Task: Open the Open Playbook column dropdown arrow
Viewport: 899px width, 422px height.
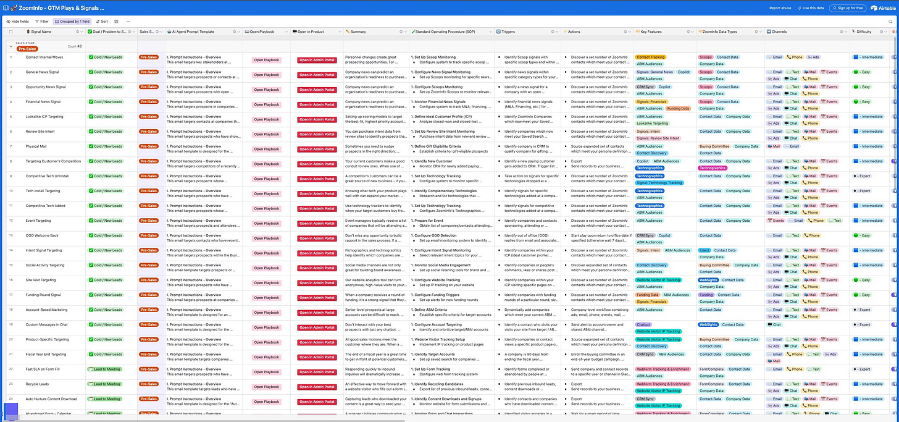Action: 286,32
